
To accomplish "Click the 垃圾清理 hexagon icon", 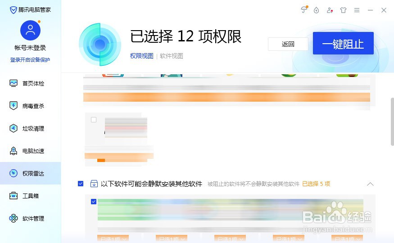I will pyautogui.click(x=14, y=128).
